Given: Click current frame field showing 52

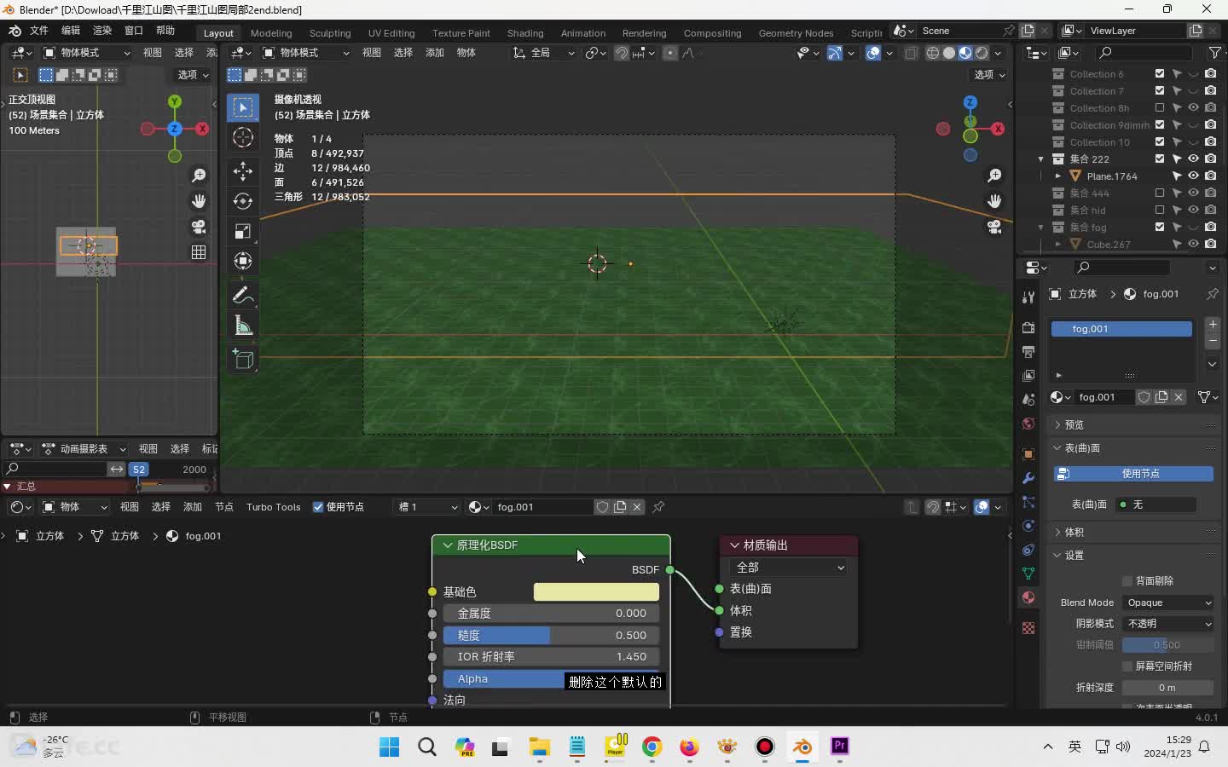Looking at the screenshot, I should click(139, 470).
